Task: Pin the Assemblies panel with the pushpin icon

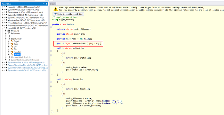Action: click(46, 4)
